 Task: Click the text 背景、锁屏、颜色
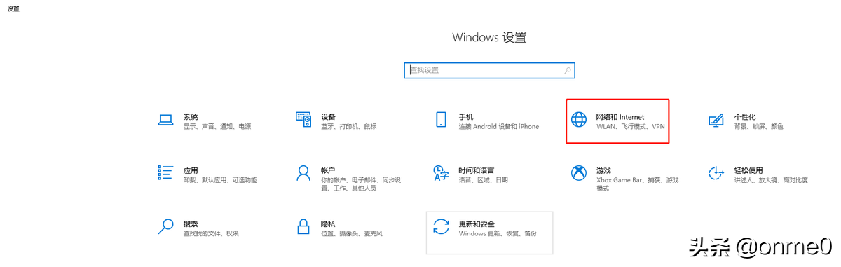(x=759, y=127)
